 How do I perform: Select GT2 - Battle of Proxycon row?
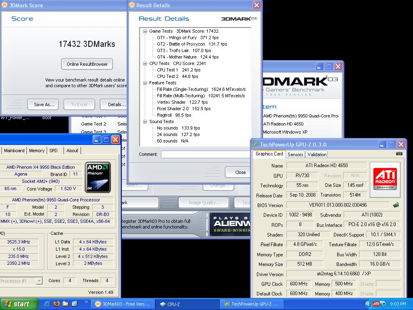[192, 44]
